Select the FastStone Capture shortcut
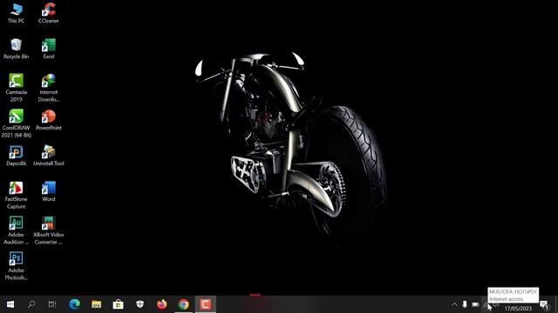 tap(16, 195)
